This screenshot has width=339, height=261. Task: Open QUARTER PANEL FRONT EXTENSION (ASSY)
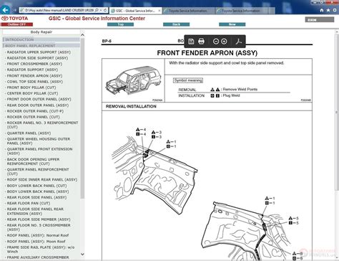click(39, 151)
